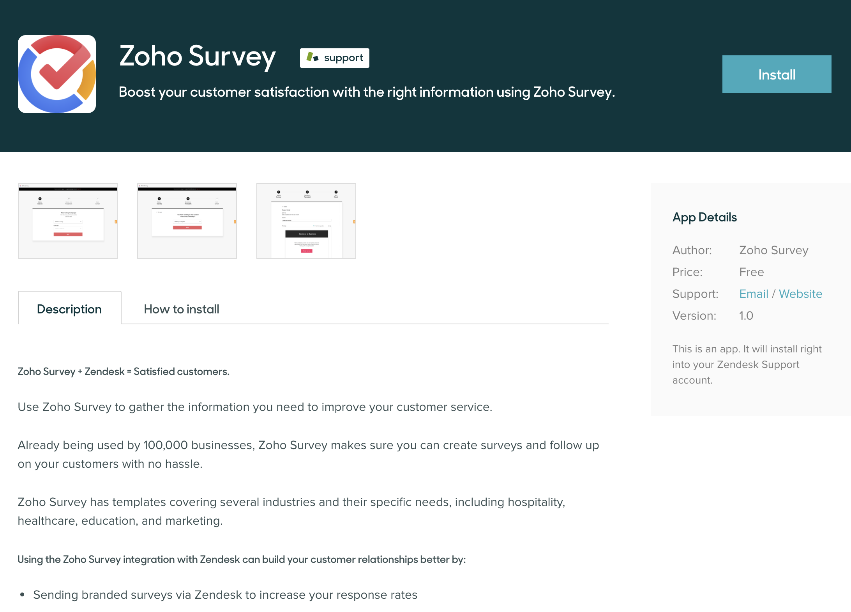
Task: Click the version number 1.0
Action: point(746,316)
